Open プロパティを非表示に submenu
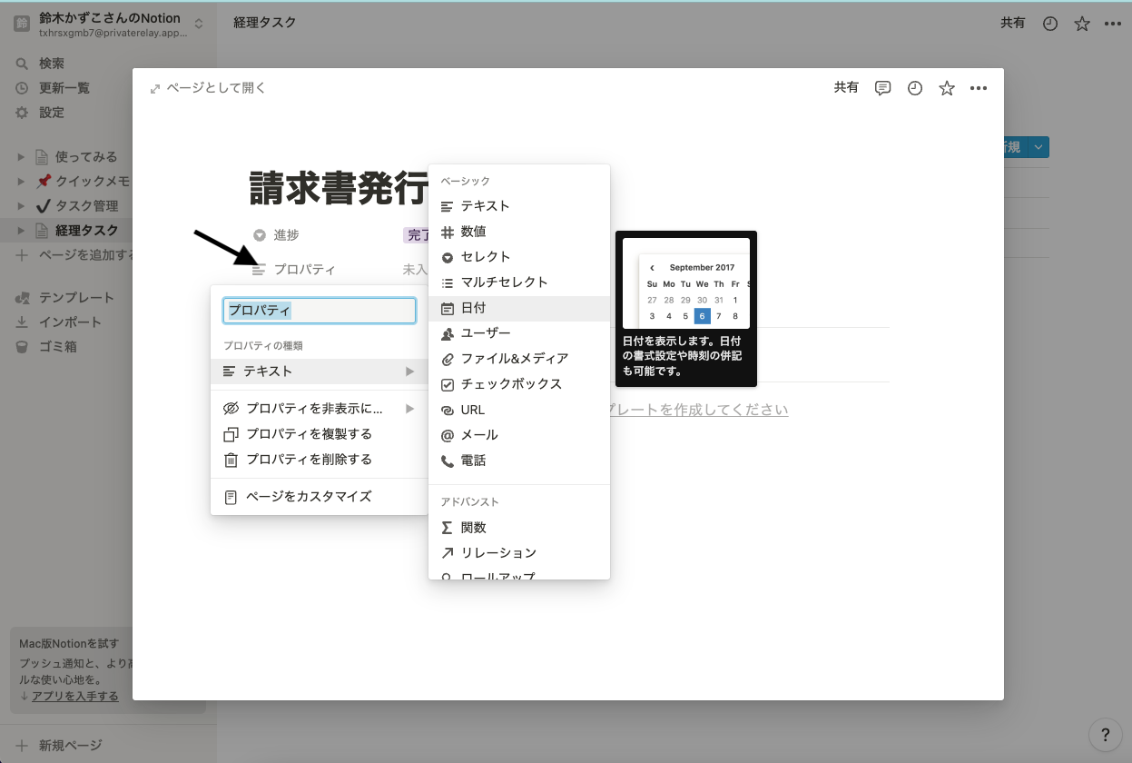The width and height of the screenshot is (1132, 763). [x=320, y=409]
